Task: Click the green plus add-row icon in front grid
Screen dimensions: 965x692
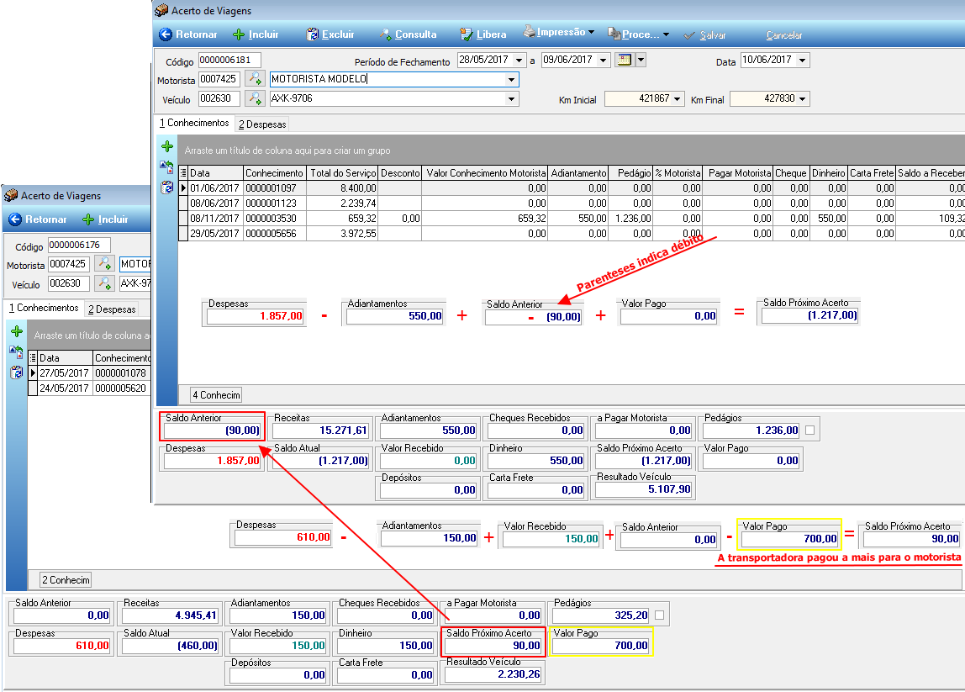Action: click(167, 146)
